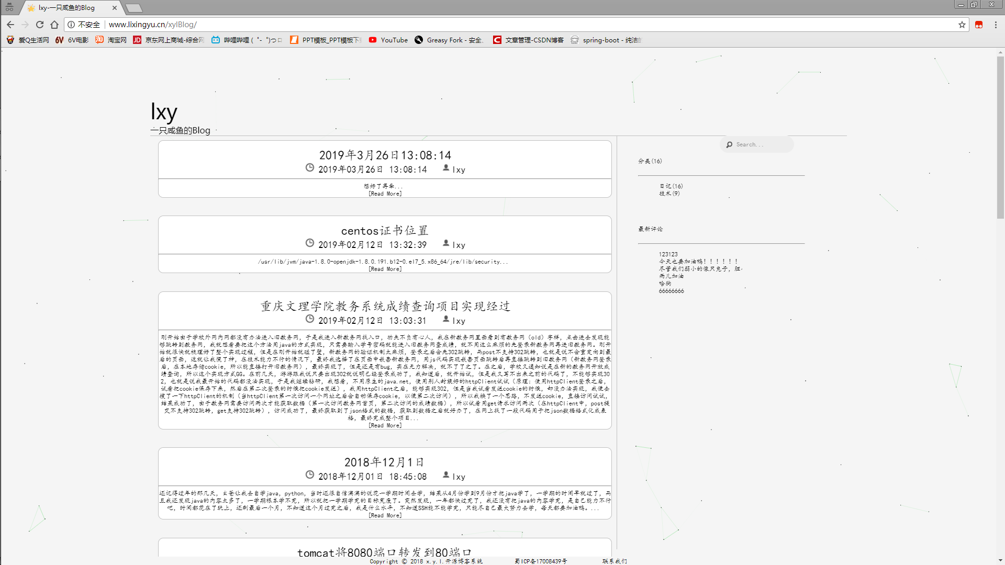Open the comment 今天也要加油鸭
Screen dimensions: 1005x565
tap(698, 262)
